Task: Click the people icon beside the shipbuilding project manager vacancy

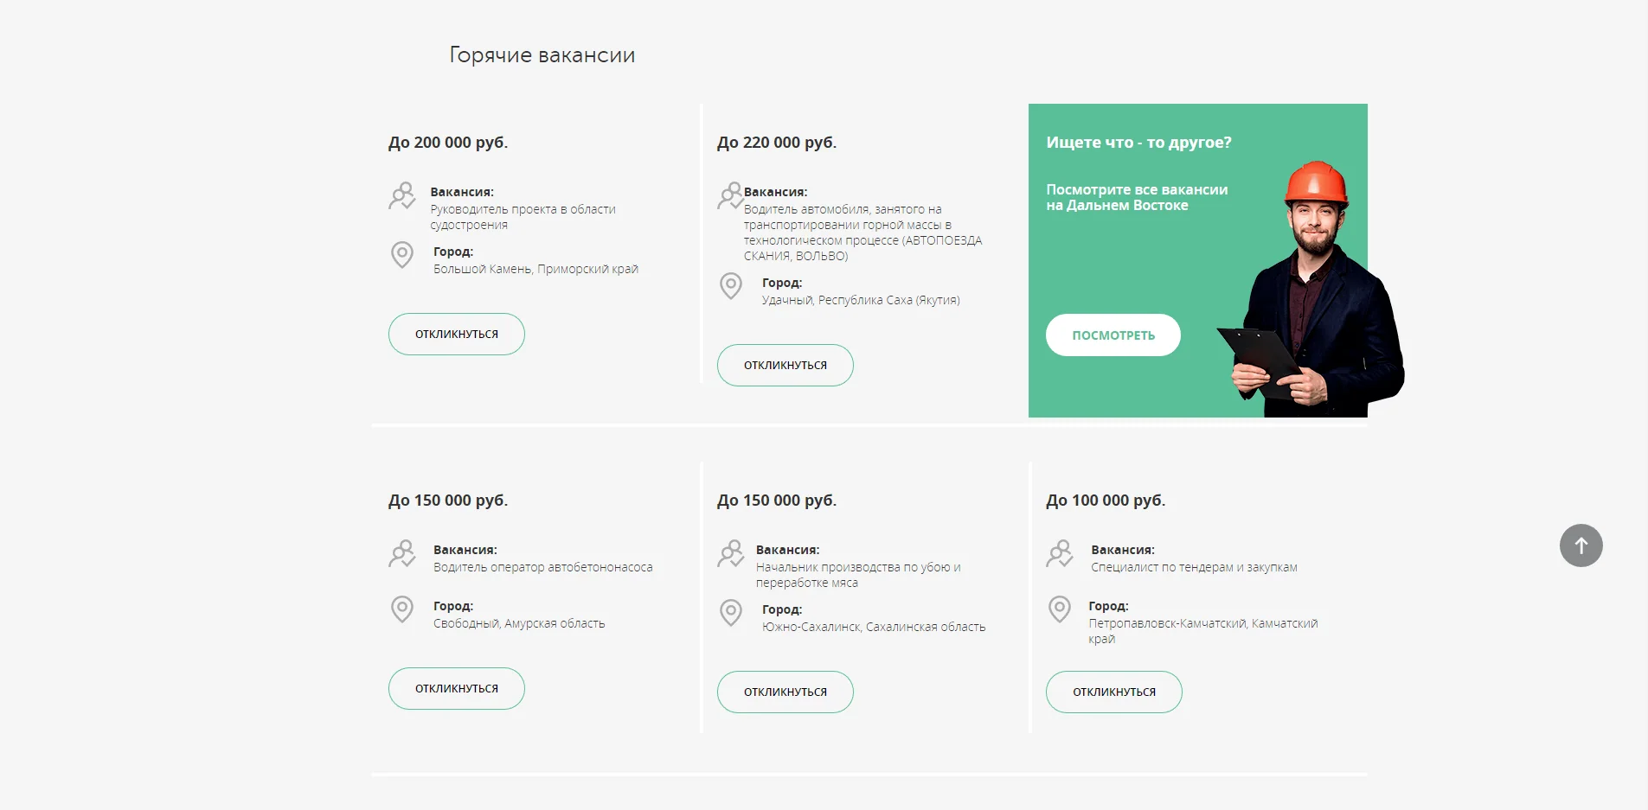Action: point(402,195)
